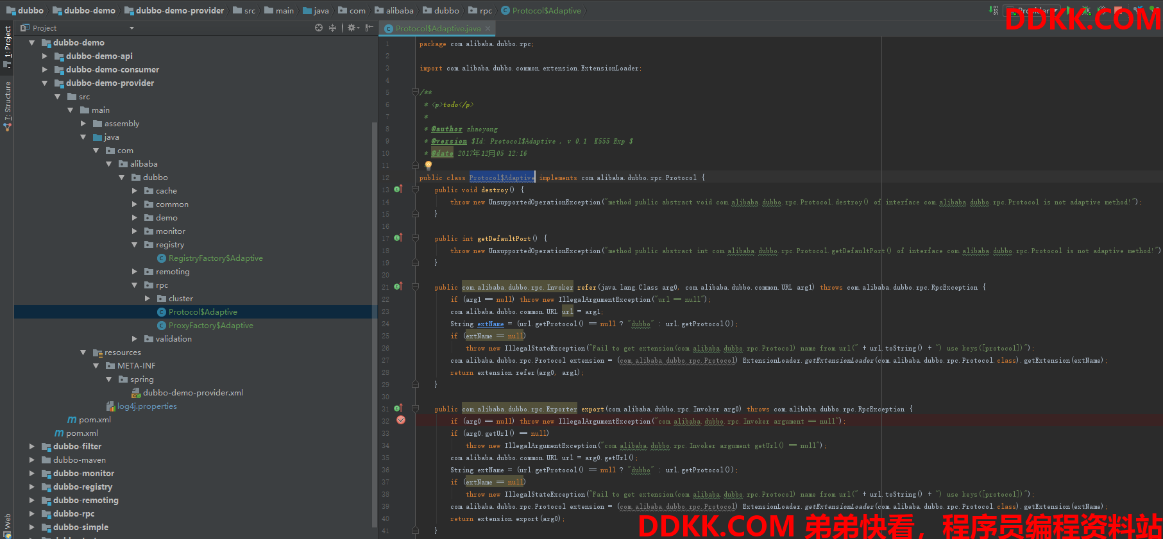
Task: Click the implements gutter icon on line 21
Action: (x=398, y=286)
